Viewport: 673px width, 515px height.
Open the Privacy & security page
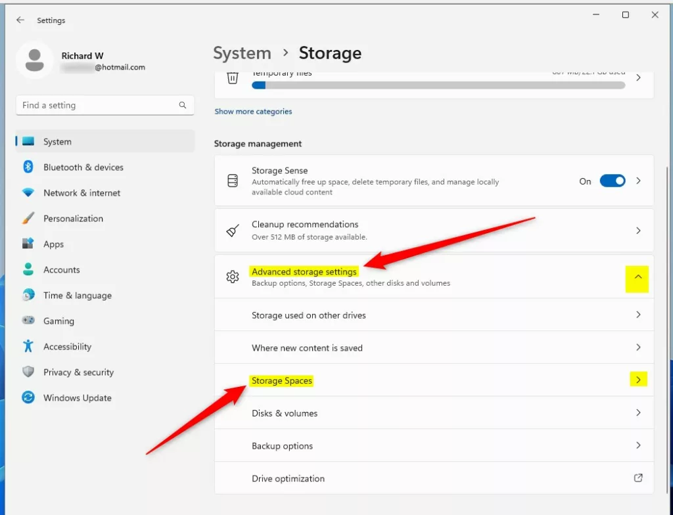(x=105, y=372)
